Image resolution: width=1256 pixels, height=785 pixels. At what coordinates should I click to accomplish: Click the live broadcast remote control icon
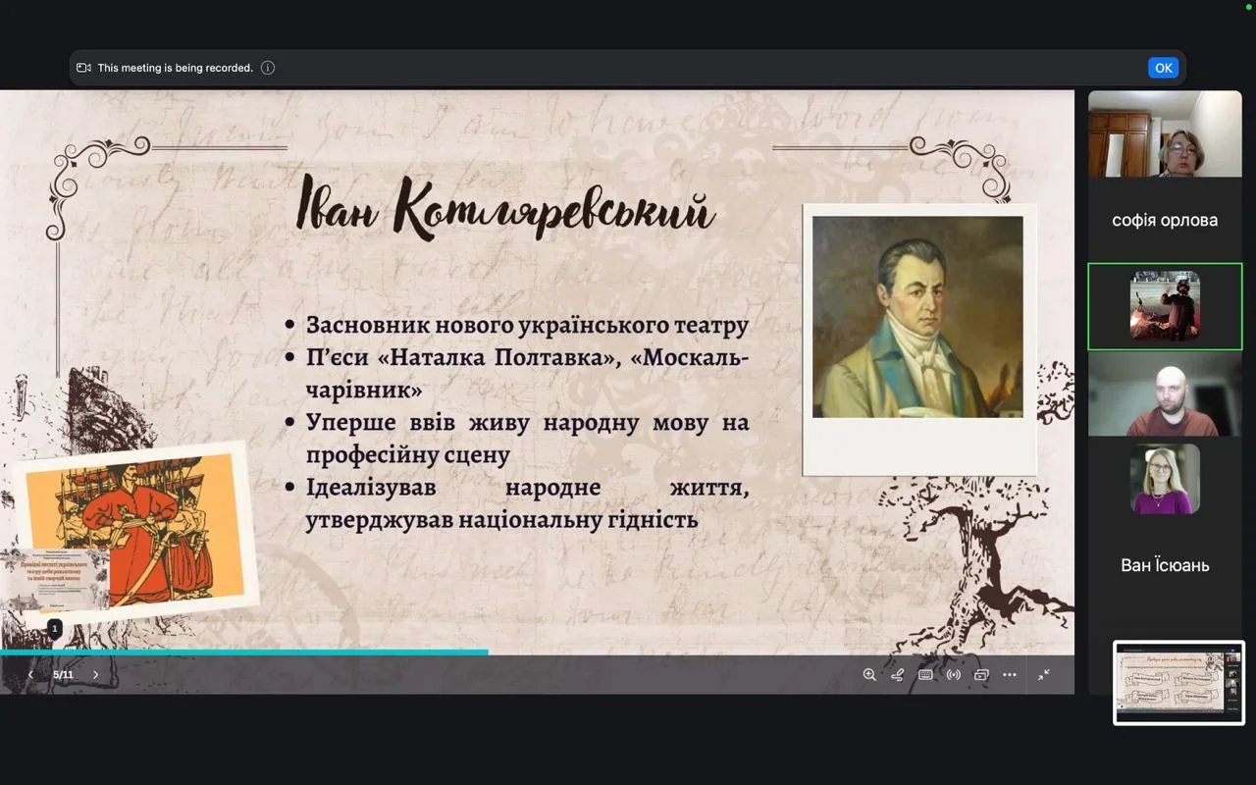point(953,675)
